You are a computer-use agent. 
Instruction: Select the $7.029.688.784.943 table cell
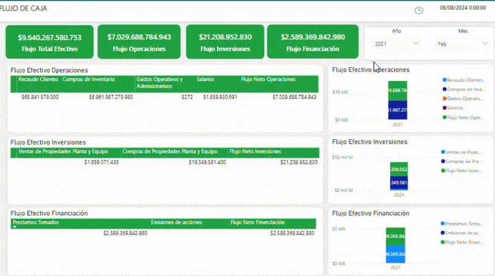[x=295, y=97]
